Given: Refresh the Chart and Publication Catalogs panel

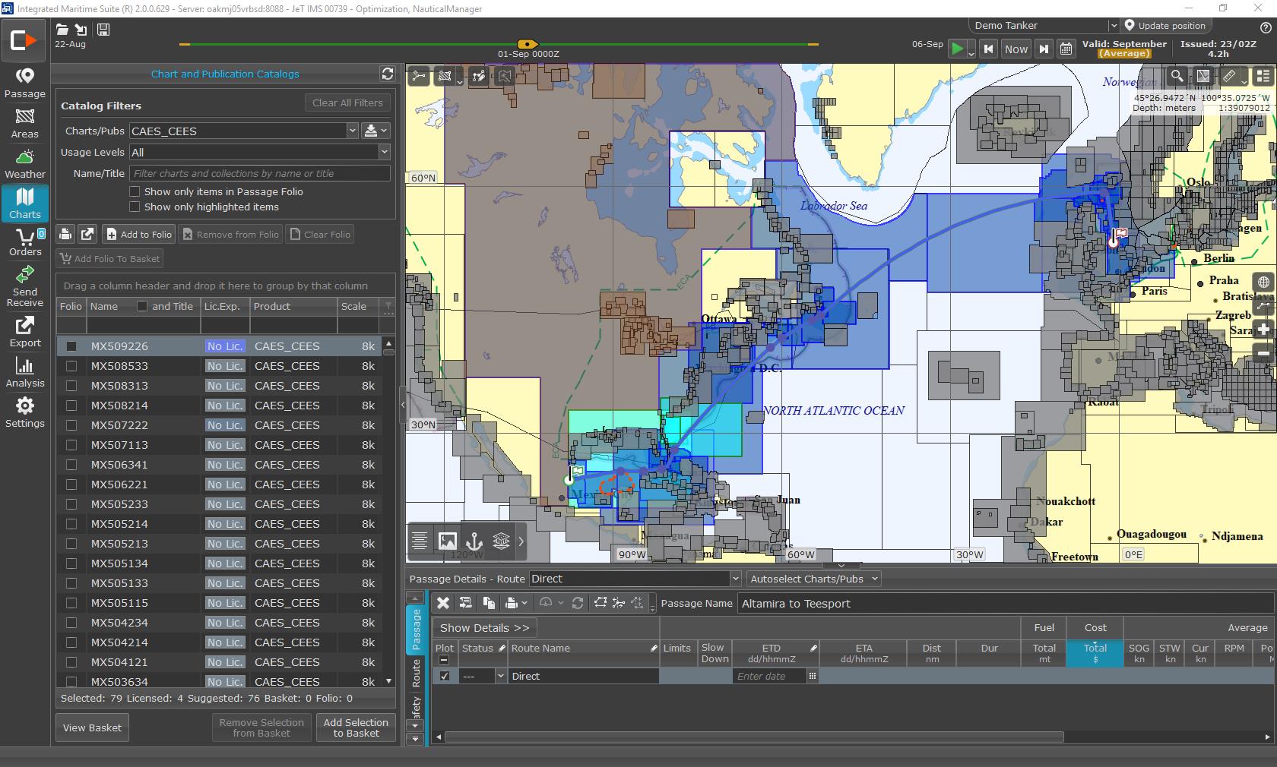Looking at the screenshot, I should [x=388, y=74].
